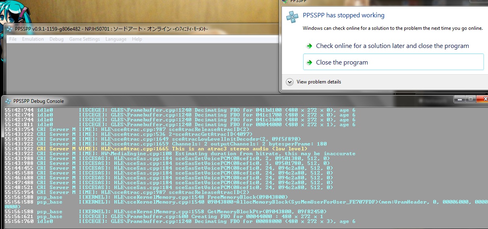Maximize the PPSSPP Debug Console window

(470, 99)
